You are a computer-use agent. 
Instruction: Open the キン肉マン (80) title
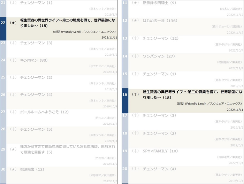[x=34, y=60]
